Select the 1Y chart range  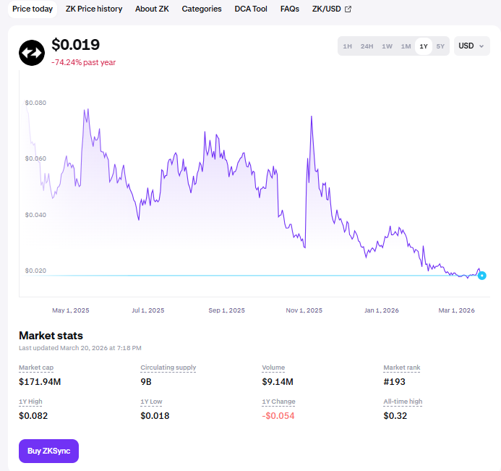424,46
